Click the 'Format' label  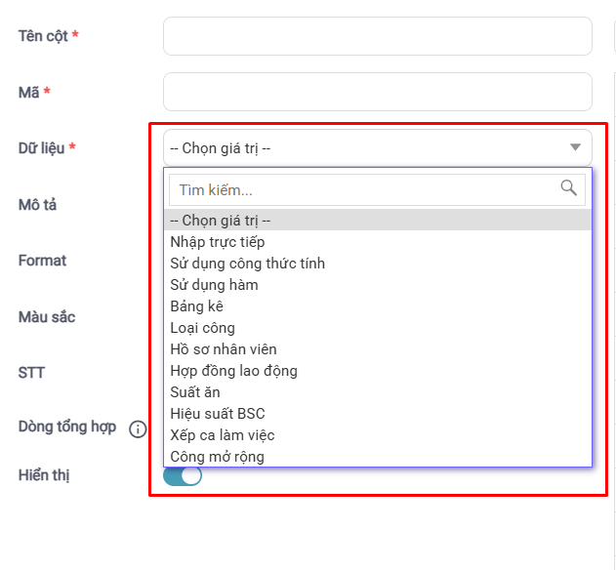click(42, 261)
